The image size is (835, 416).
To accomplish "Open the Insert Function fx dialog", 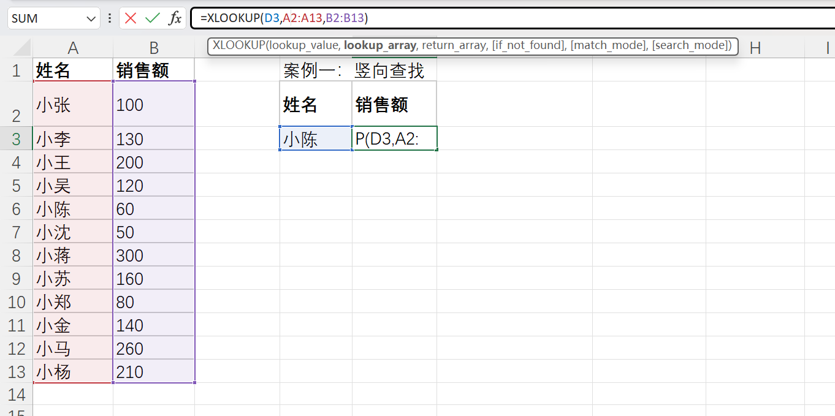I will coord(175,18).
